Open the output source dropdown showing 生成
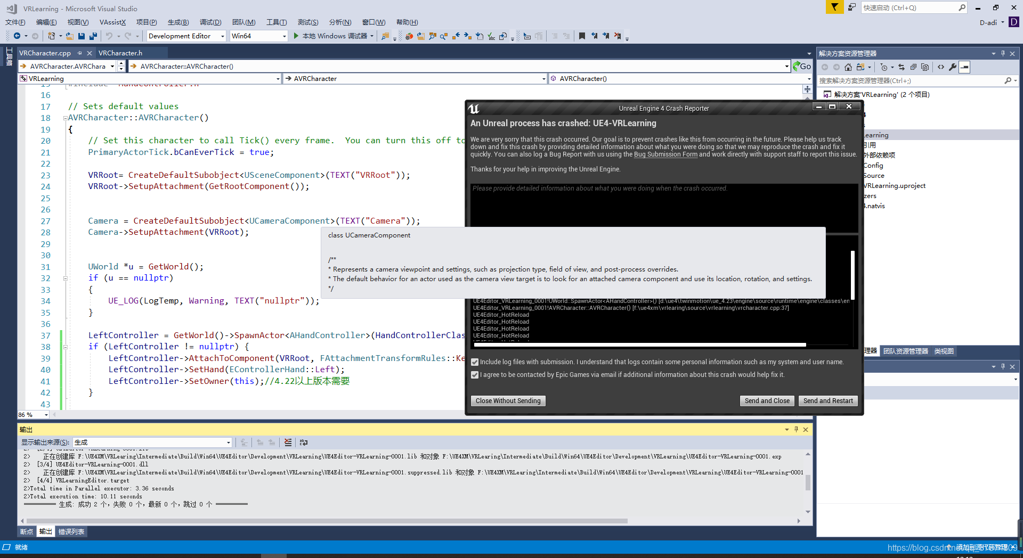The image size is (1023, 558). pyautogui.click(x=229, y=442)
